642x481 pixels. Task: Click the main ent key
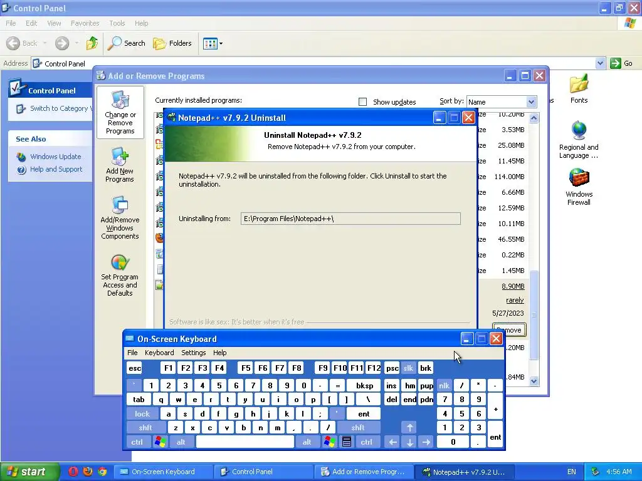point(364,414)
